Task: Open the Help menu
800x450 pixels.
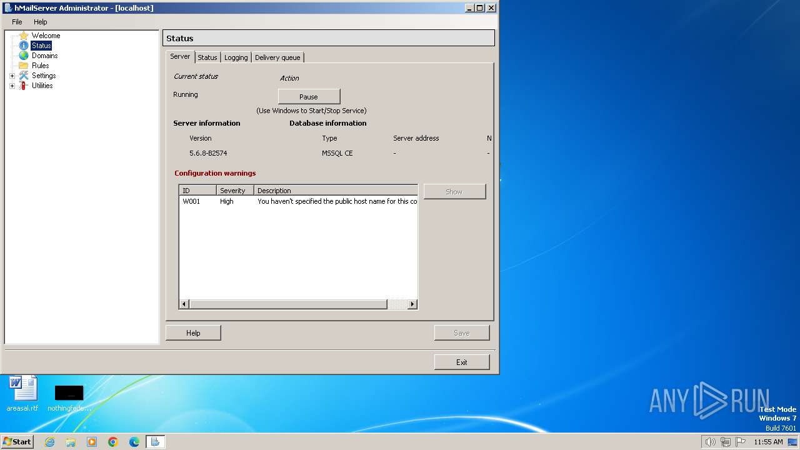Action: click(40, 22)
